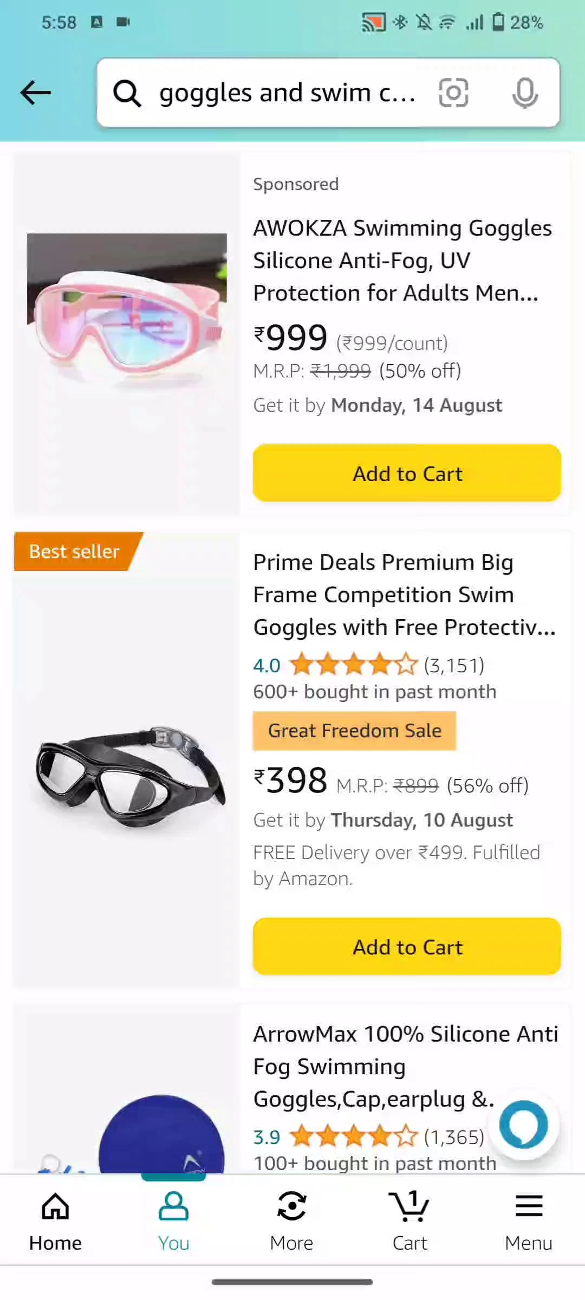Open Prime Deals Premium Big Frame listing

(x=404, y=595)
